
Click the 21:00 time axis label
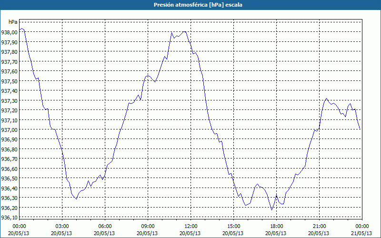point(319,227)
